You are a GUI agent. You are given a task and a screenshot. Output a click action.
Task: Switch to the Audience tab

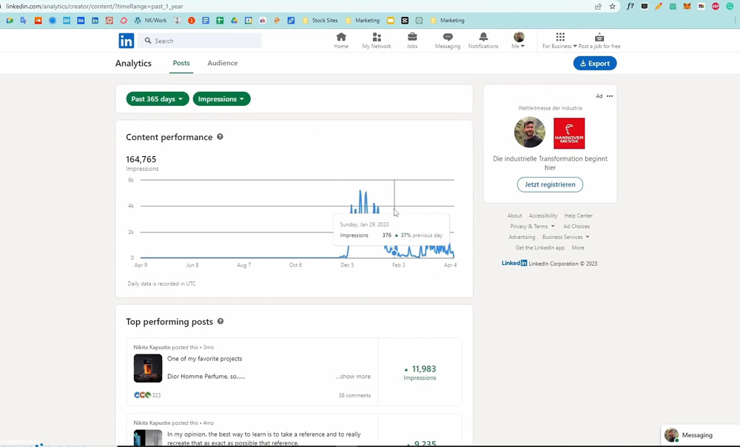[x=222, y=63]
